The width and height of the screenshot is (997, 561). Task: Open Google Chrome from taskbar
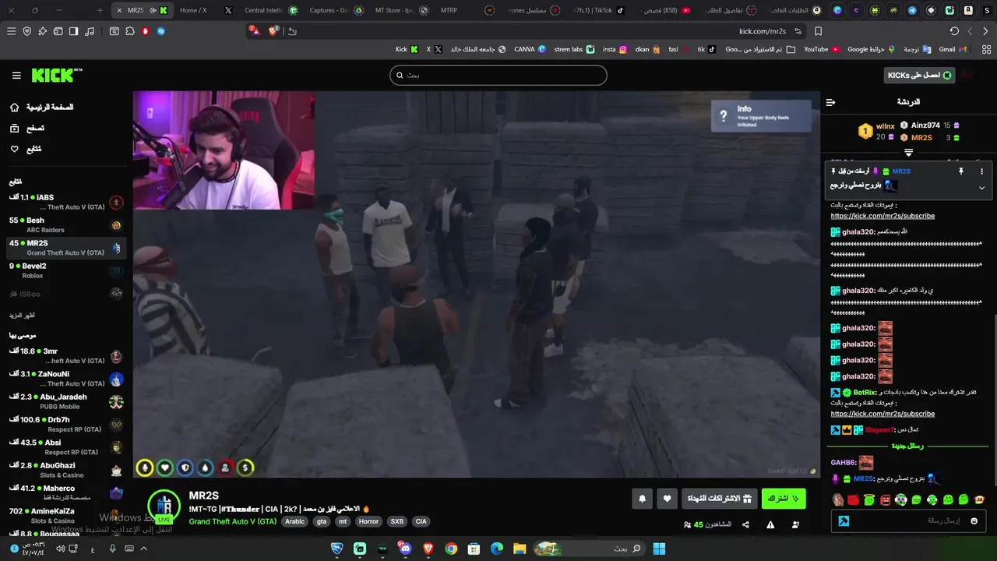[451, 549]
